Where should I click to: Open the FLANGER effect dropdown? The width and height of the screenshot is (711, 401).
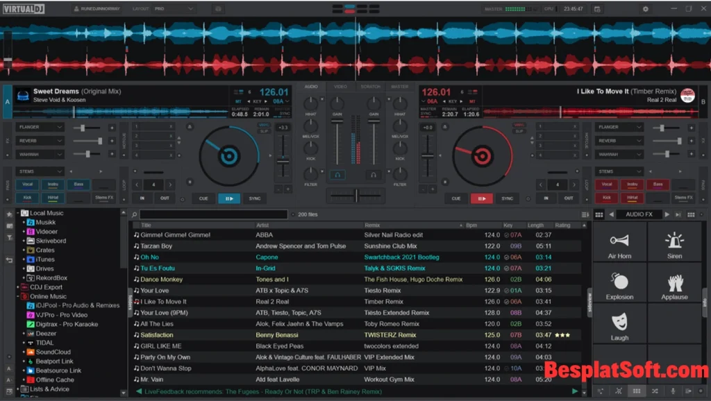pos(40,127)
